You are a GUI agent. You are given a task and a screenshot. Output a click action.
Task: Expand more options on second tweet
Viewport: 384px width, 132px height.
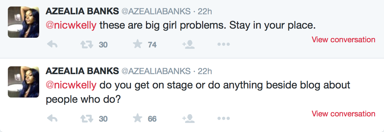(x=224, y=119)
